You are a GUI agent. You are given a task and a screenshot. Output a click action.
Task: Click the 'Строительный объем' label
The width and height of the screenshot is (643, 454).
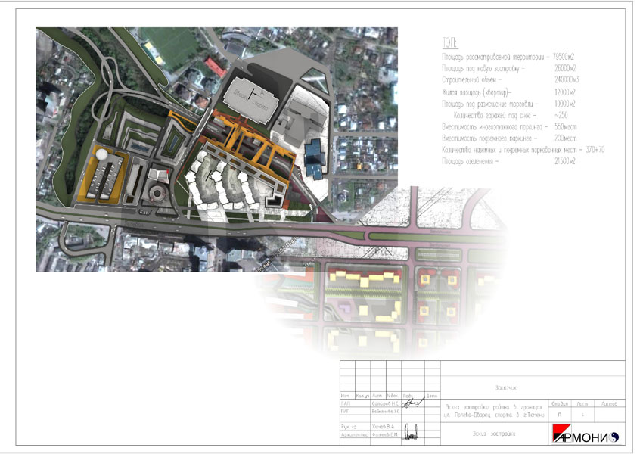coord(469,80)
